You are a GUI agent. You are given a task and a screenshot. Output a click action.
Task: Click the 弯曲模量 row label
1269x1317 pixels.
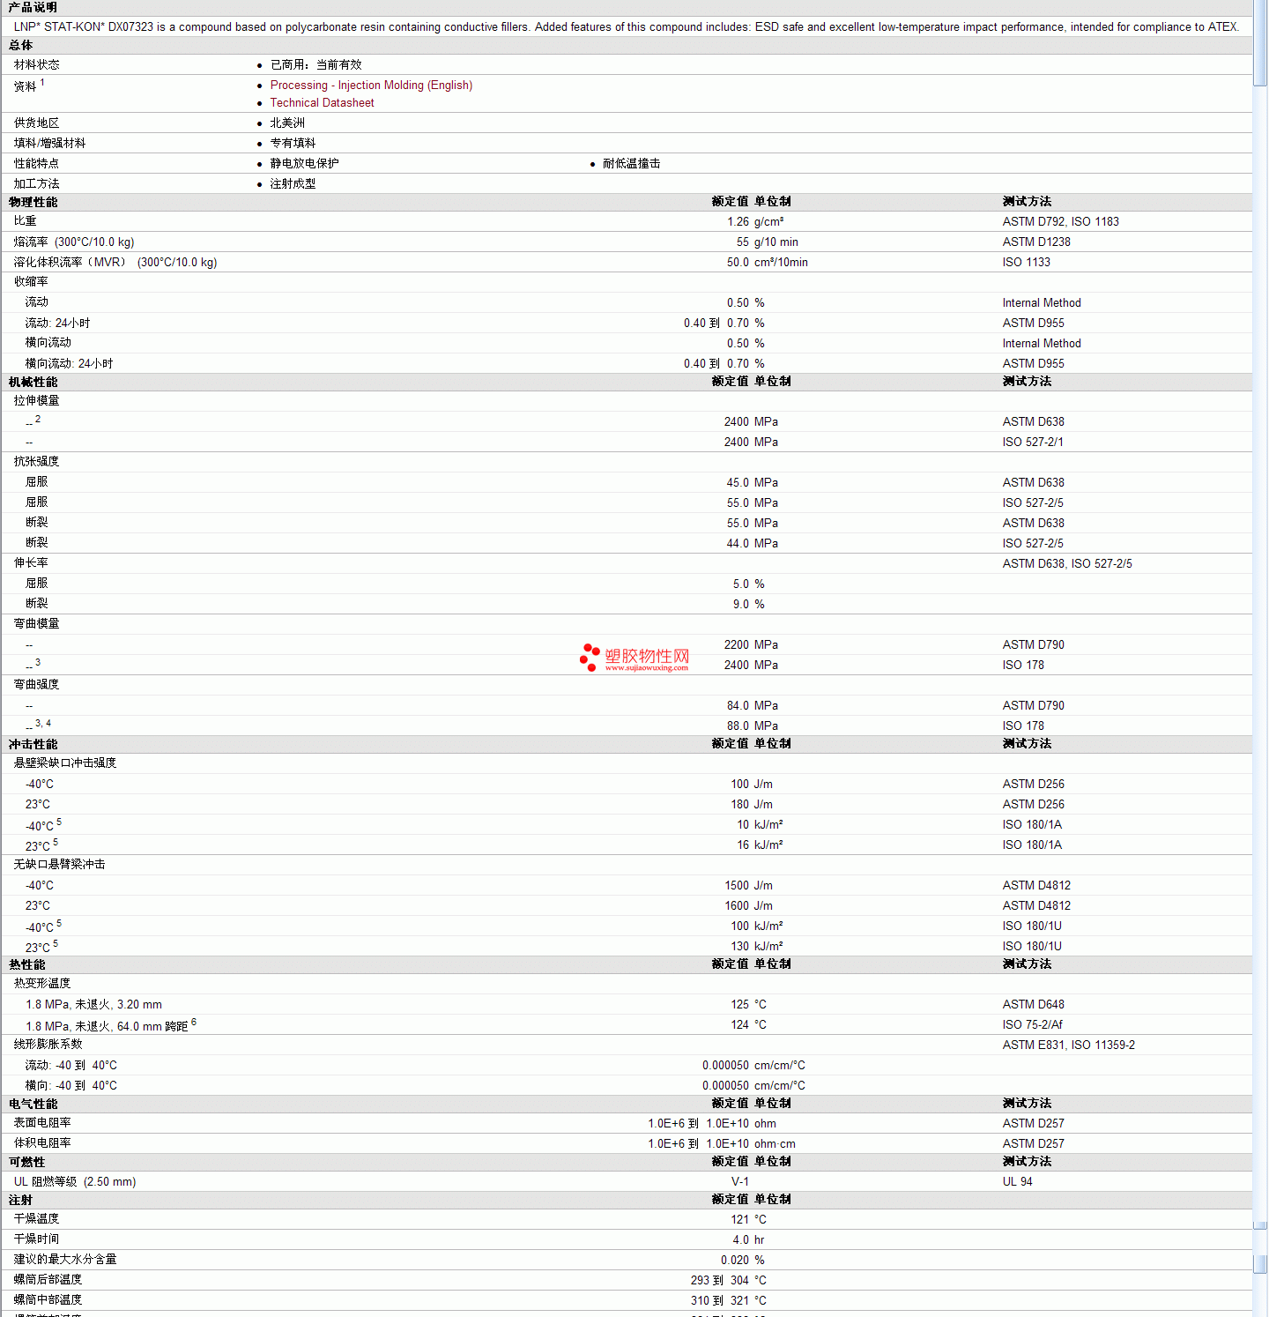click(36, 624)
